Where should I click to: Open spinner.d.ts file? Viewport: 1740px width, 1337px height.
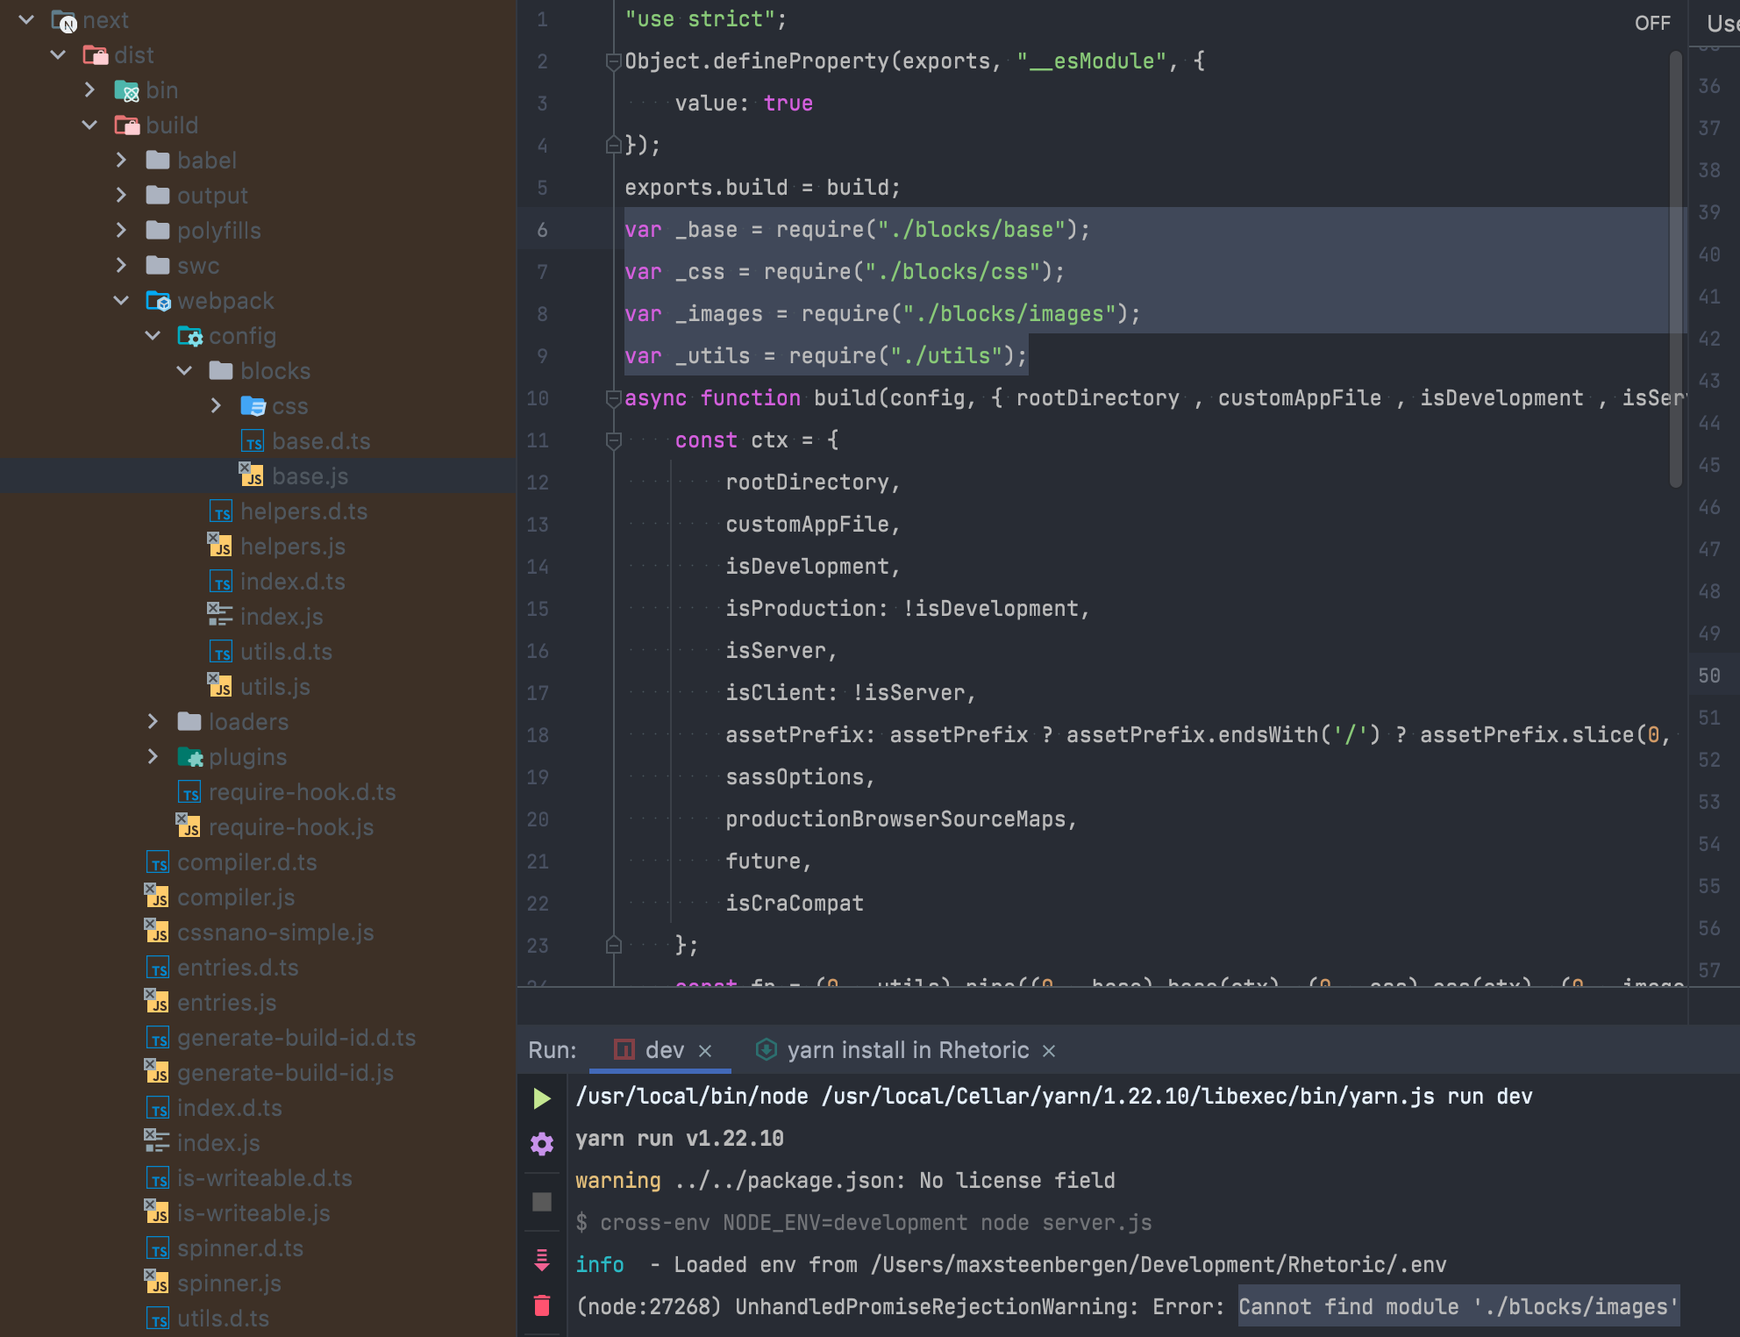click(239, 1248)
